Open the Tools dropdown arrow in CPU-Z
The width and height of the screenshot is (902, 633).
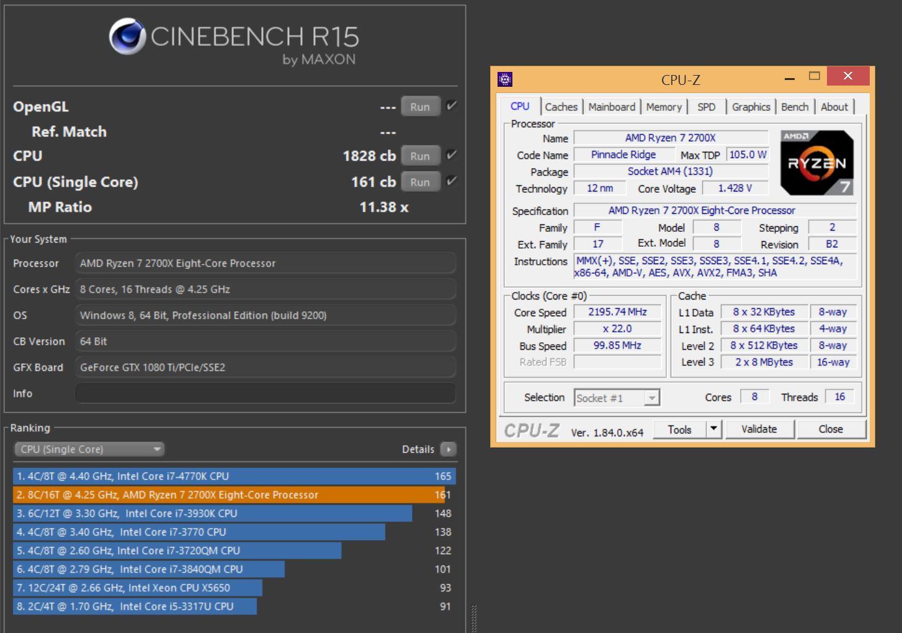tap(714, 429)
